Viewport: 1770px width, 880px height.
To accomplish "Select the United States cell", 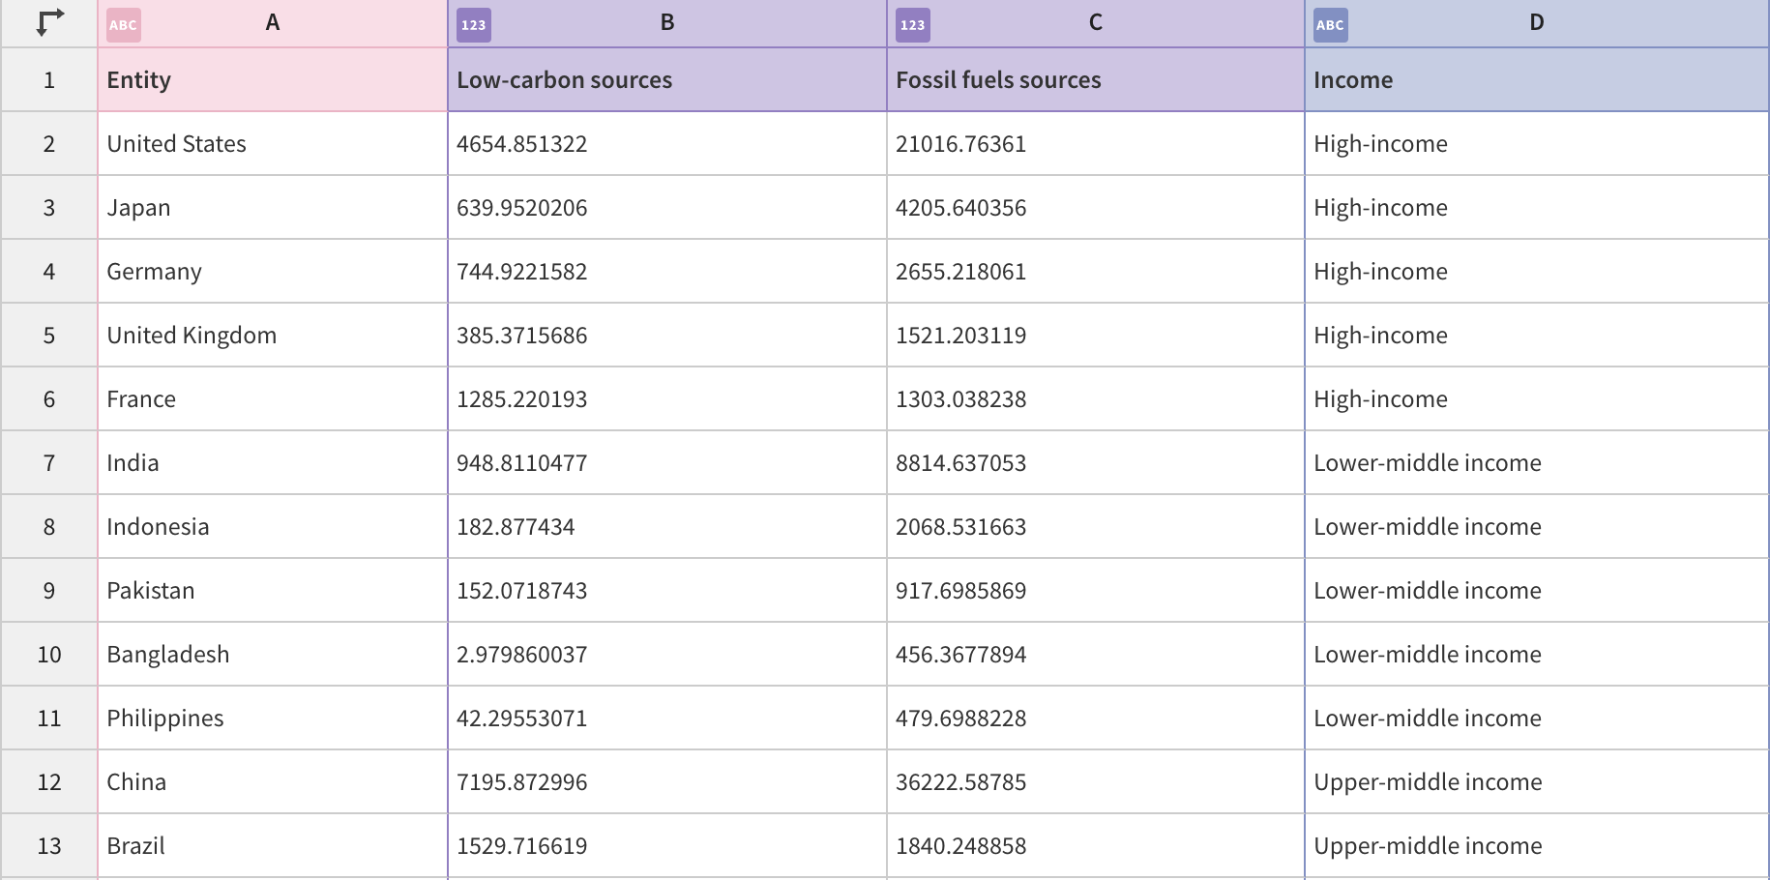I will click(273, 143).
